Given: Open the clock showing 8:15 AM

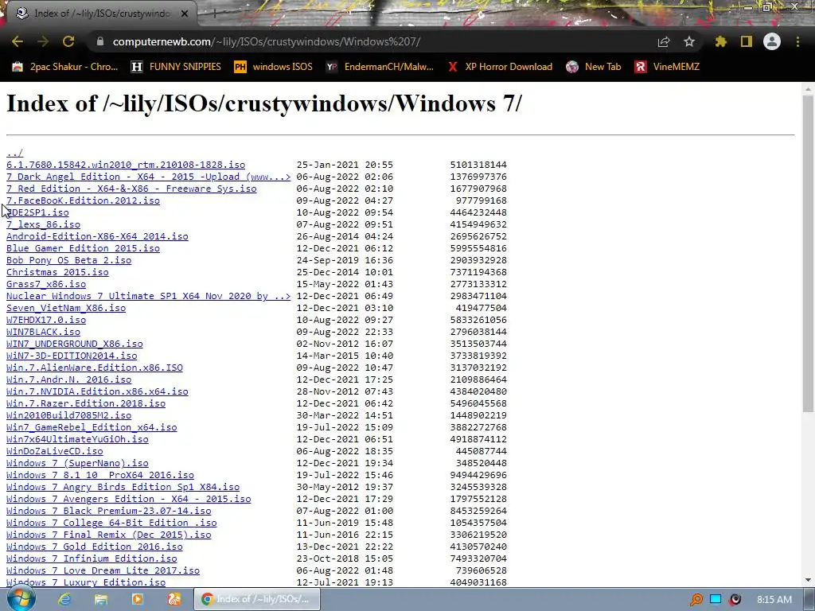Looking at the screenshot, I should 774,600.
